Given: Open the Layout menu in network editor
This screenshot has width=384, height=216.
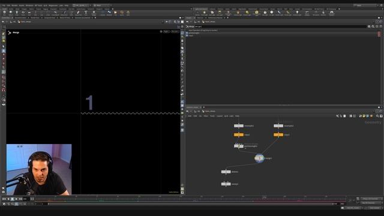Looking at the screenshot, I should pos(220,116).
